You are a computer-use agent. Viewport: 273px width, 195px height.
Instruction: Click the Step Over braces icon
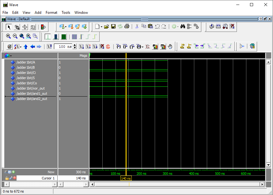click(x=125, y=47)
